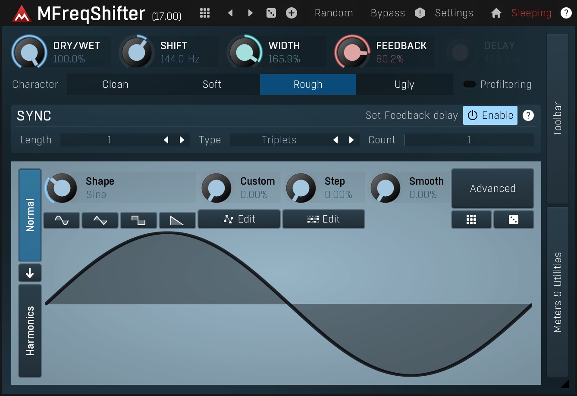The height and width of the screenshot is (396, 577).
Task: Select the Ugly character tab
Action: 404,84
